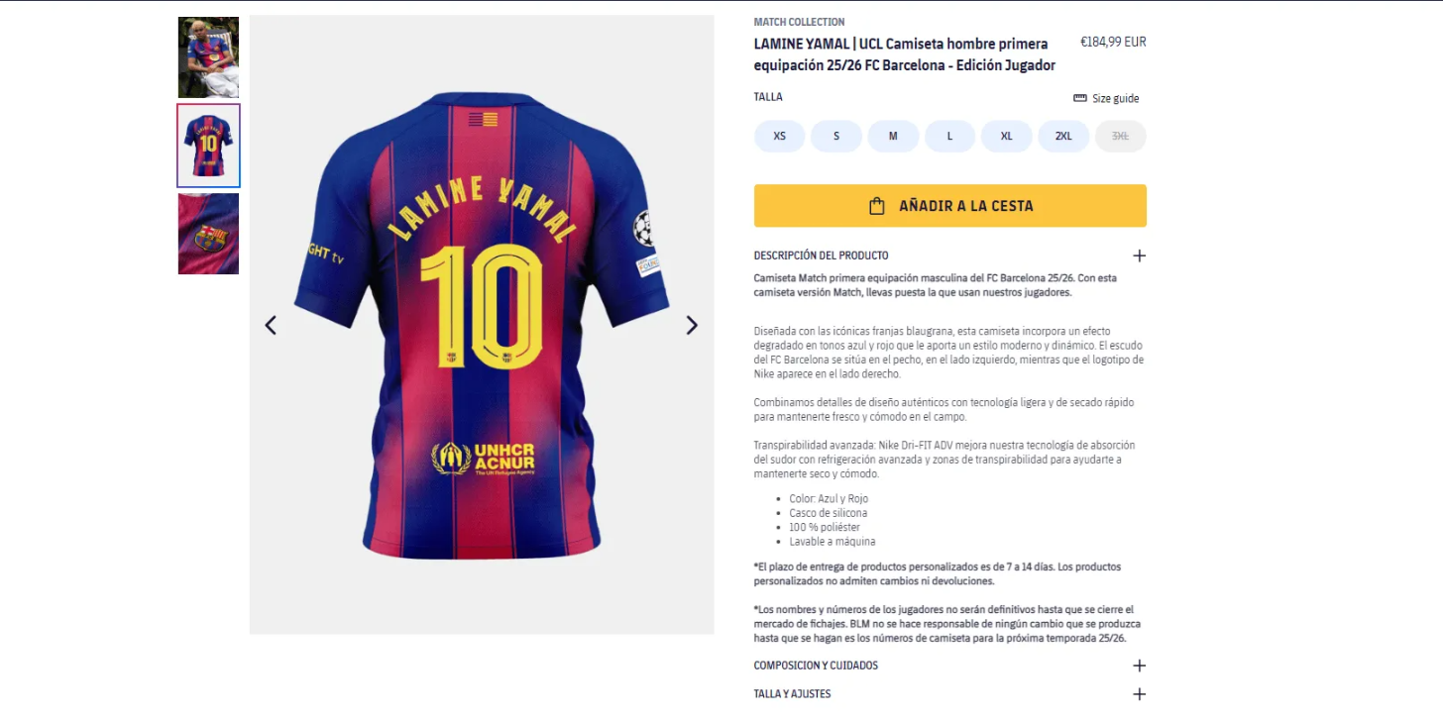Select size M
The height and width of the screenshot is (721, 1443).
tap(893, 136)
